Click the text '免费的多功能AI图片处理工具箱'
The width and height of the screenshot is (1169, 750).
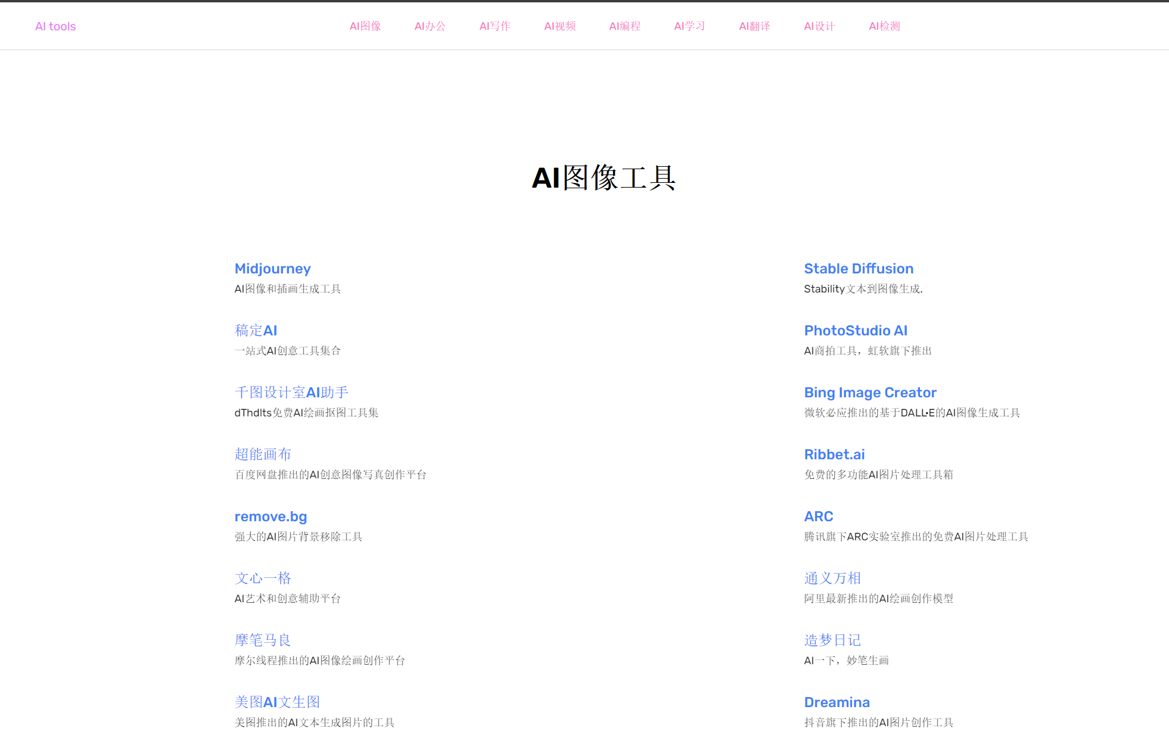click(x=879, y=475)
